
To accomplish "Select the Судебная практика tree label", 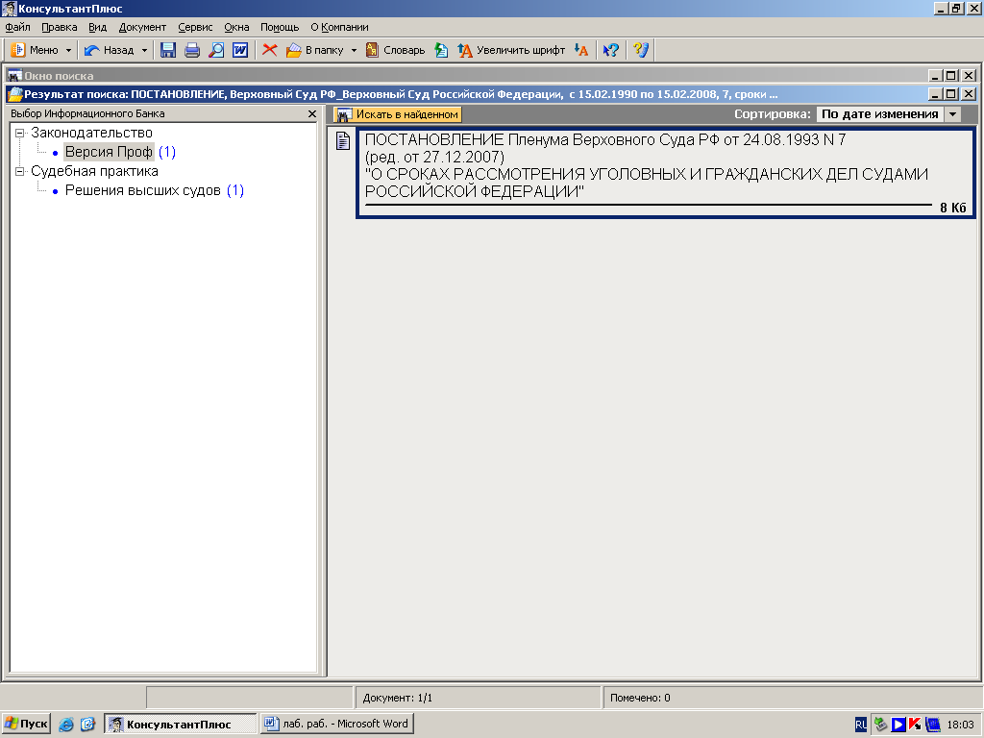I will (95, 171).
